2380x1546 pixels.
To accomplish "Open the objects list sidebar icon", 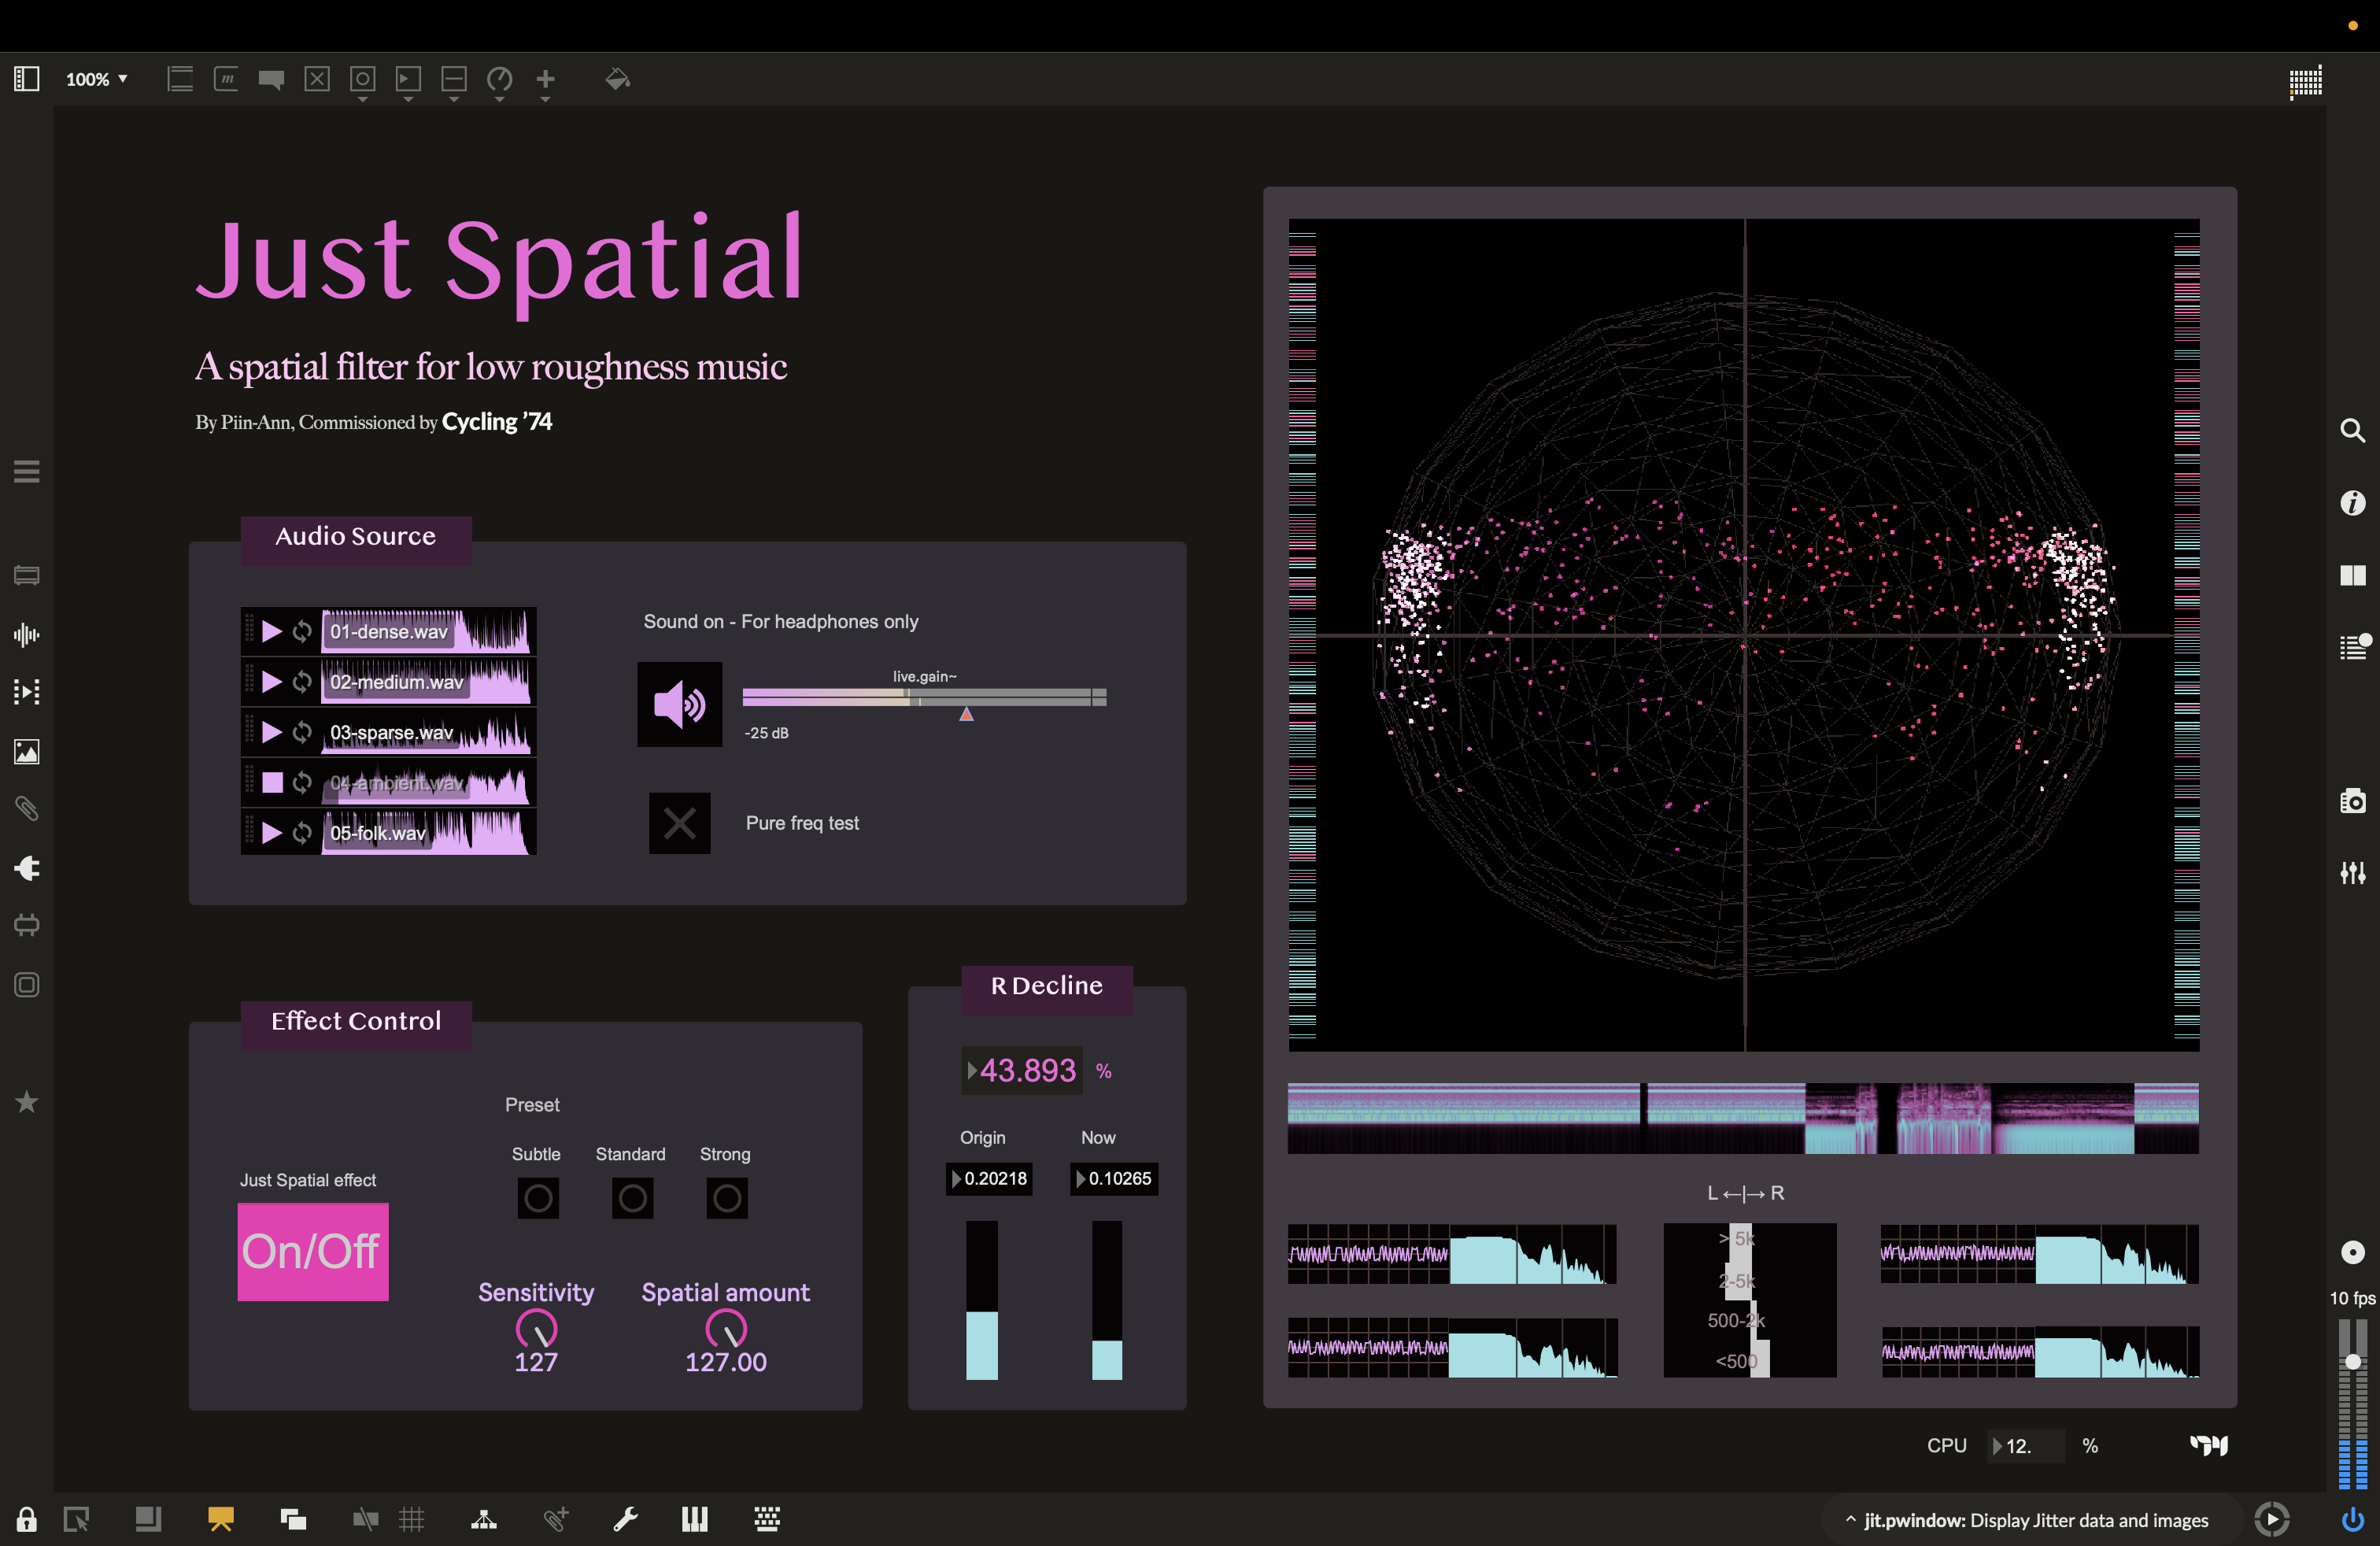I will tap(27, 576).
